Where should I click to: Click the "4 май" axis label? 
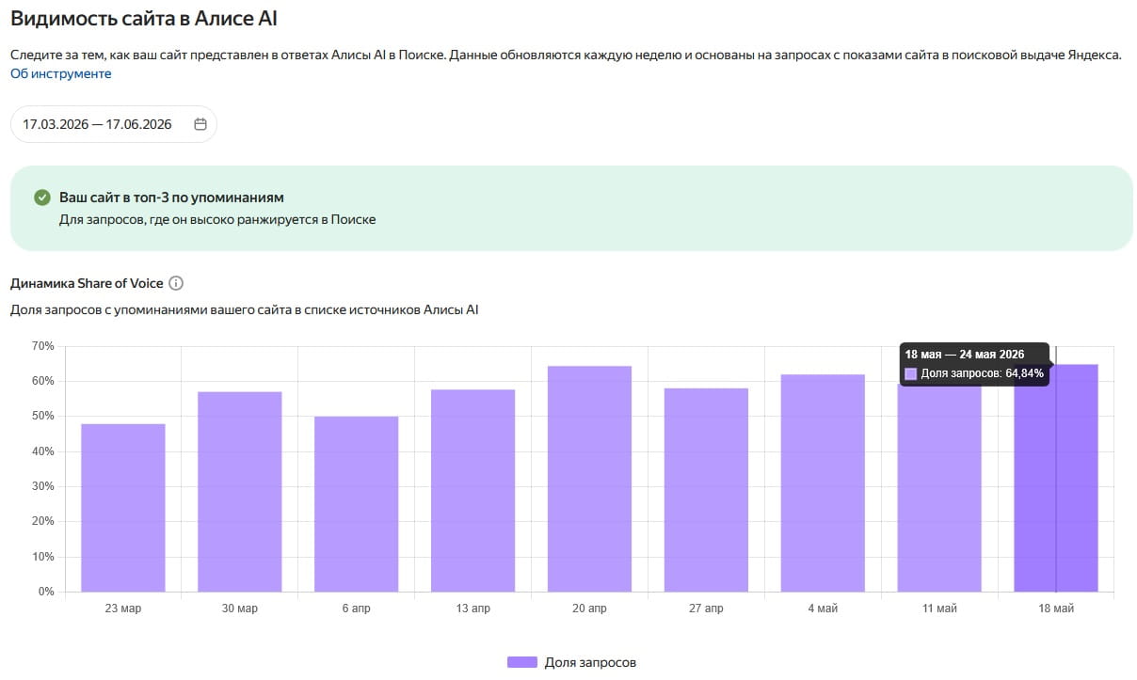(x=823, y=609)
